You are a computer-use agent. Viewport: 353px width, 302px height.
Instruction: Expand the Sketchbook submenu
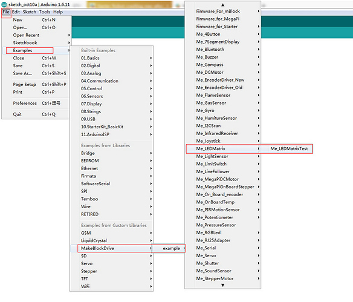point(36,43)
